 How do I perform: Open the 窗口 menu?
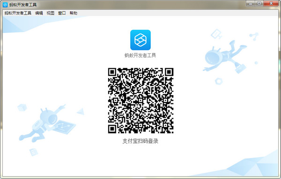point(62,13)
